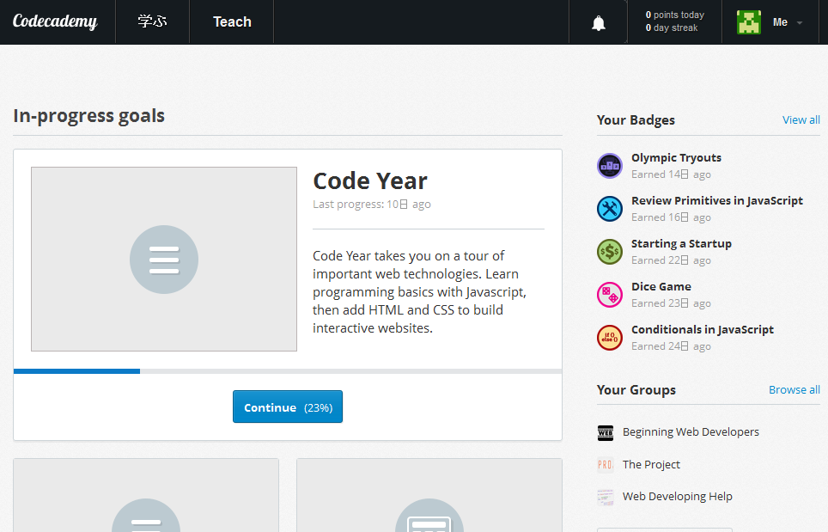828x532 pixels.
Task: Click 'Last progress: 10日 ago' text
Action: [x=372, y=205]
